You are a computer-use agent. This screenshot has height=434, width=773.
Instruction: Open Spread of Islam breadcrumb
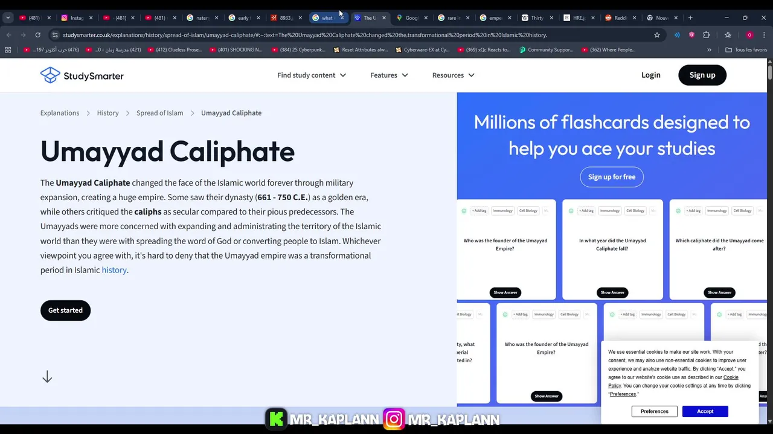pyautogui.click(x=159, y=113)
